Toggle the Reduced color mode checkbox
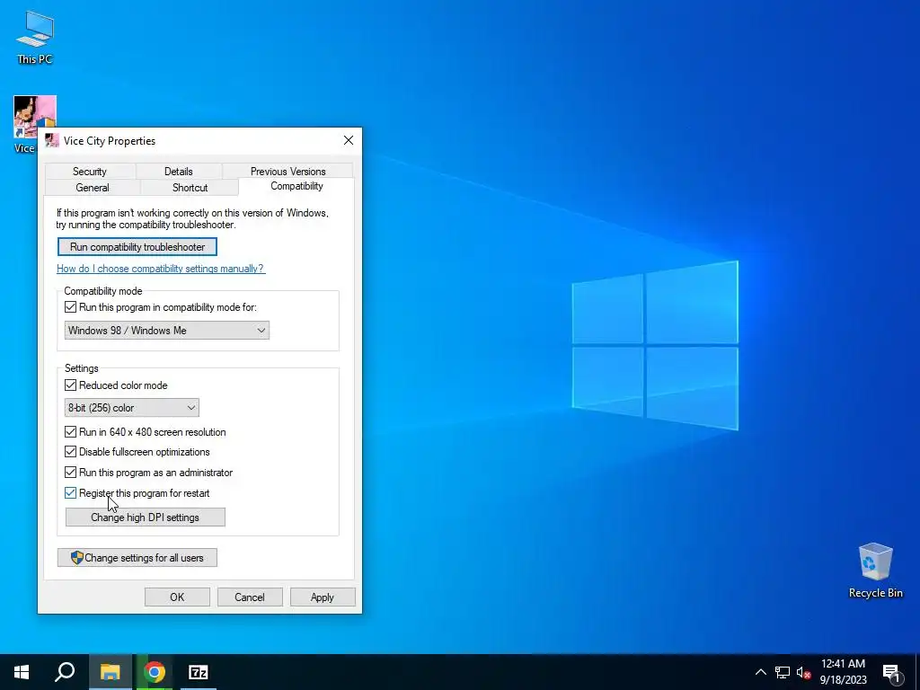Viewport: 920px width, 690px height. 70,385
